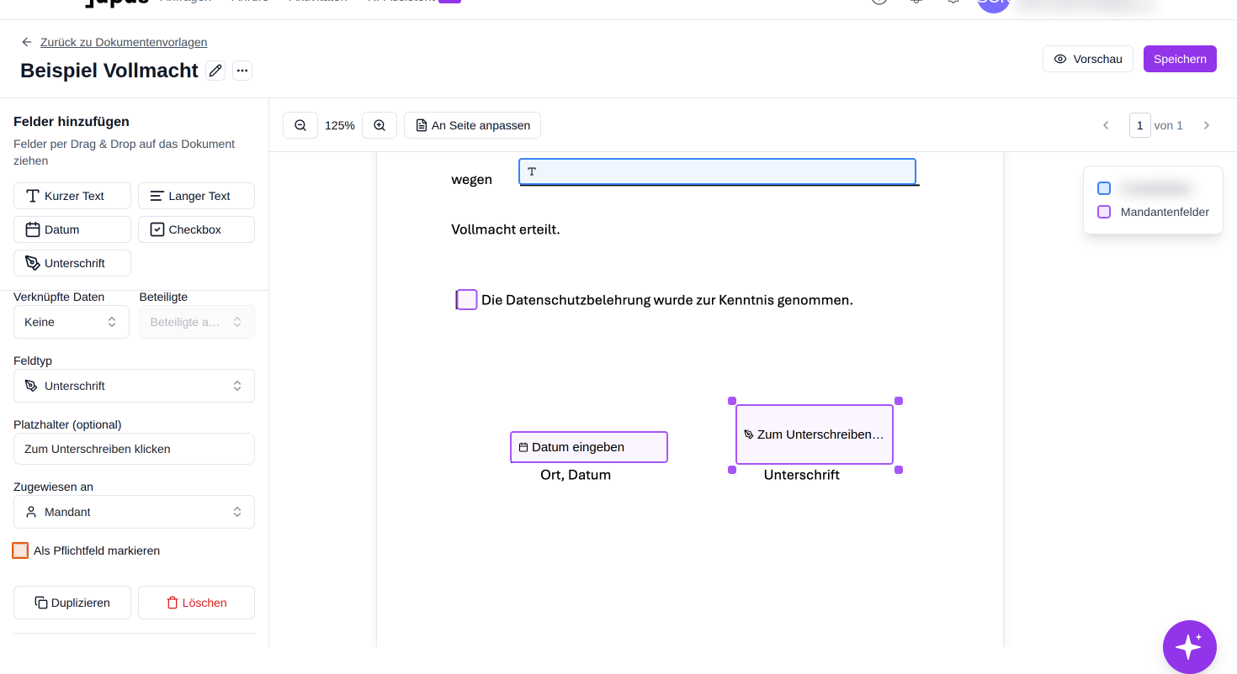Screen dimensions: 1237x674
Task: Select the Zum Unterschreiben signature field on document
Action: click(x=815, y=434)
